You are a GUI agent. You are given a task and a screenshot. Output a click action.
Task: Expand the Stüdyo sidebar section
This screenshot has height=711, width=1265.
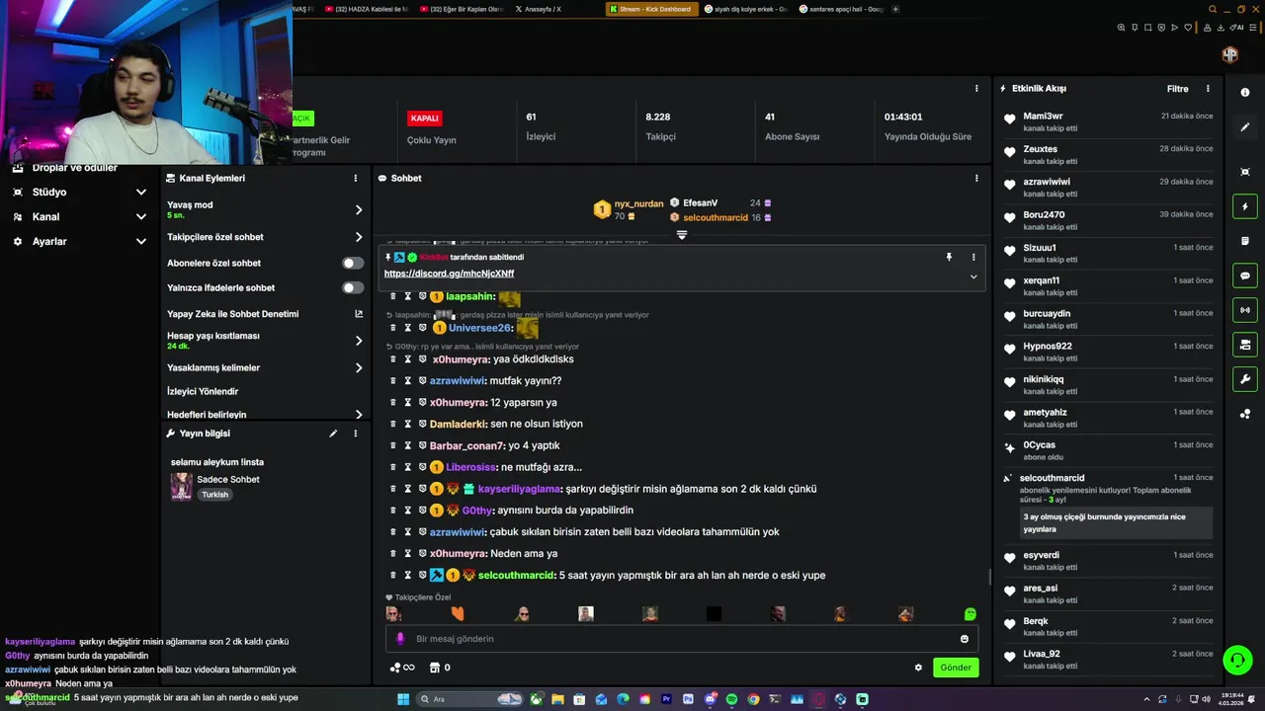click(140, 192)
